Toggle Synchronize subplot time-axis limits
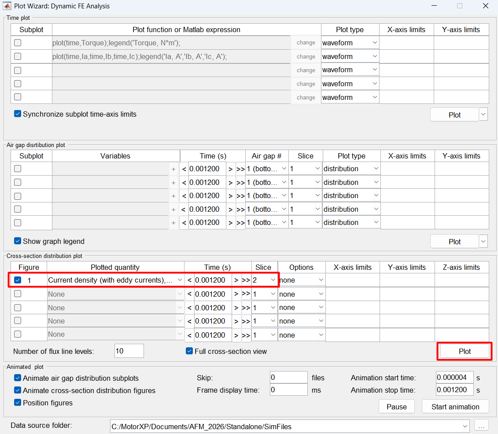The image size is (498, 434). pos(18,114)
